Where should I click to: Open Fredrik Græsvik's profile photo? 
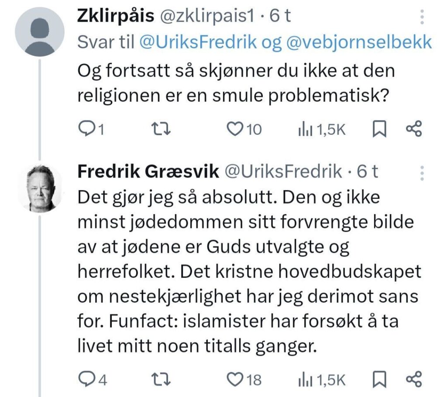pyautogui.click(x=40, y=188)
